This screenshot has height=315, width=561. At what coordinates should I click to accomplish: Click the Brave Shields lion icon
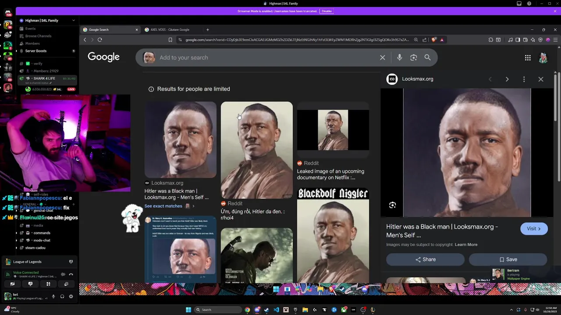click(x=434, y=40)
